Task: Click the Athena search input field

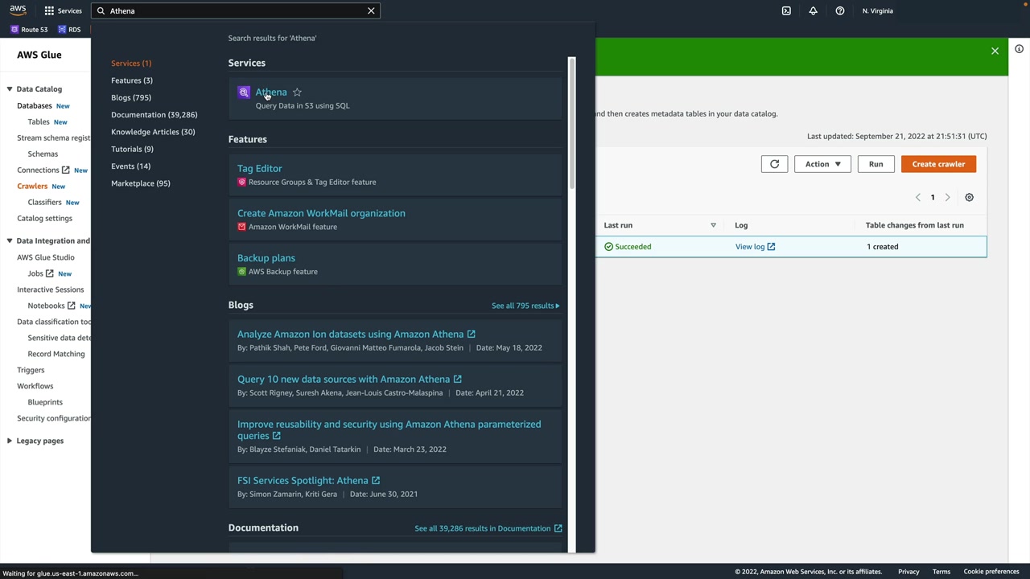Action: (237, 10)
